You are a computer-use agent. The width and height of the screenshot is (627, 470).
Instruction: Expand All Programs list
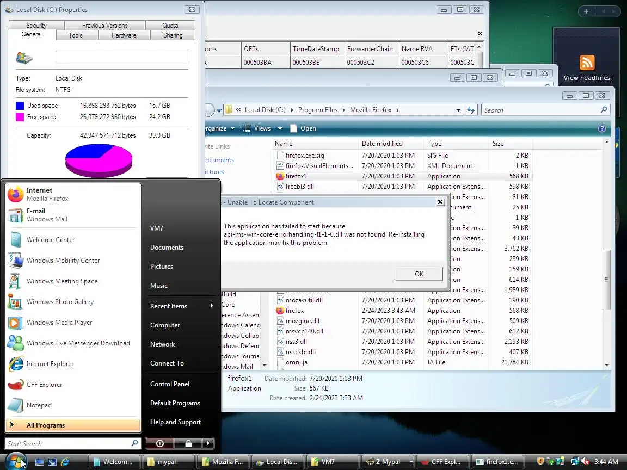(73, 425)
